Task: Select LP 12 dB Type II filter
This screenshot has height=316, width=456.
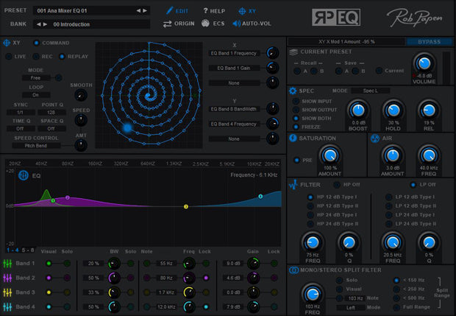Action: pyautogui.click(x=389, y=206)
